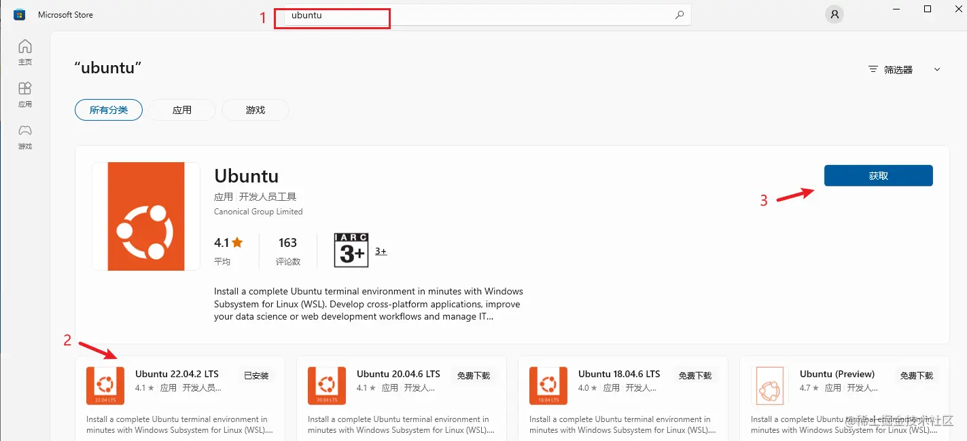Viewport: 967px width, 441px height.
Task: Open the Ubuntu 18.04.6 LTS icon
Action: click(548, 385)
